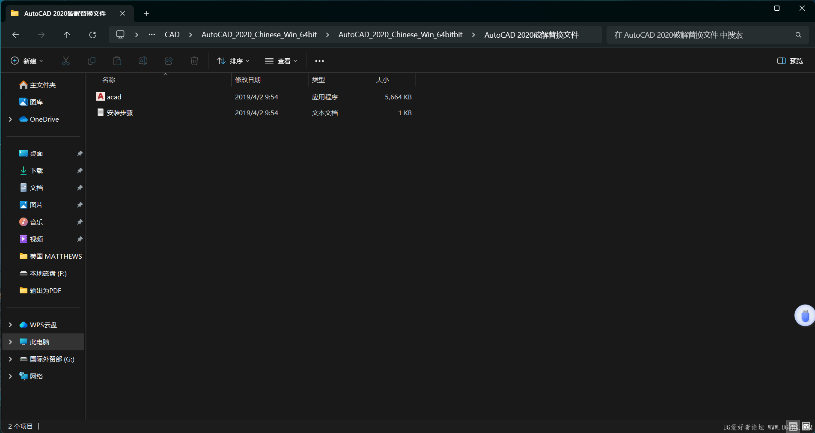
Task: Open 本地磁盘 (F:) drive
Action: click(43, 273)
